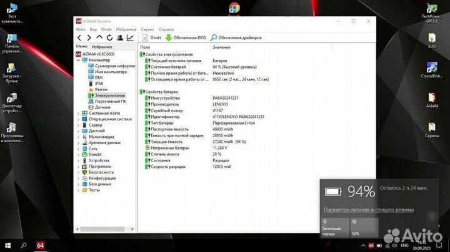The height and width of the screenshot is (252, 450).
Task: Open the Справка menu
Action: click(x=166, y=29)
